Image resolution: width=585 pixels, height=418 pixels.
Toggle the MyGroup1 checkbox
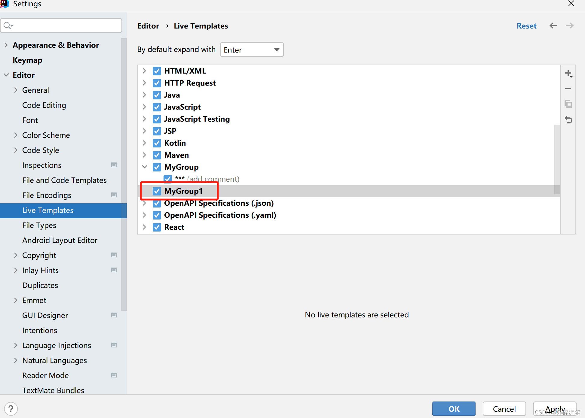[x=157, y=191]
